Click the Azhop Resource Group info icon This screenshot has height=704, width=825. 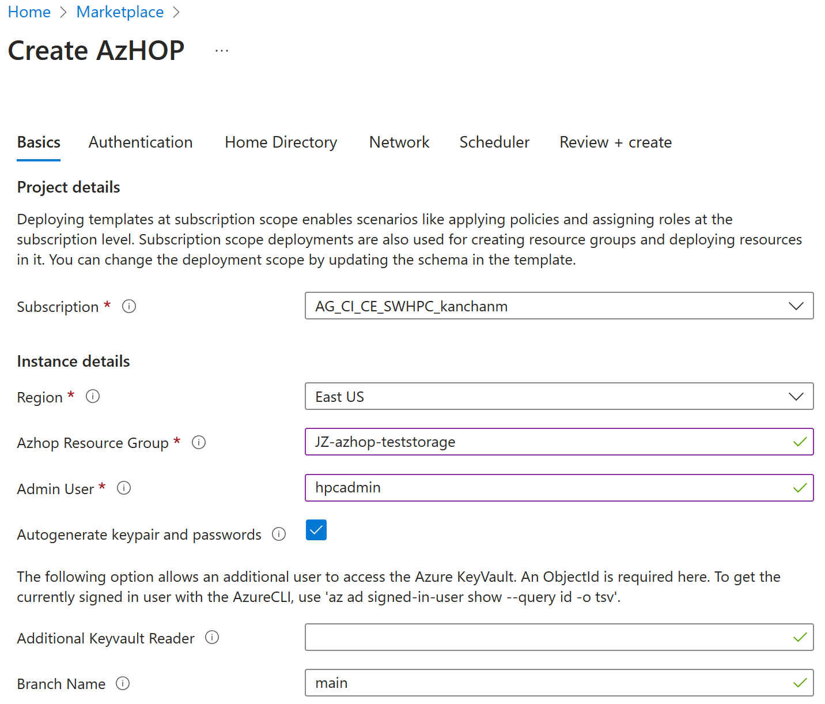pos(199,442)
